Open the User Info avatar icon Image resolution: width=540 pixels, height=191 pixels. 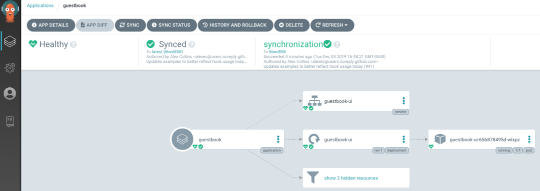[10, 93]
